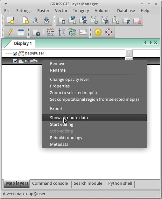Viewport: 162px width, 199px height.
Task: Open the window menu arrow in title bar
Action: pos(6,4)
